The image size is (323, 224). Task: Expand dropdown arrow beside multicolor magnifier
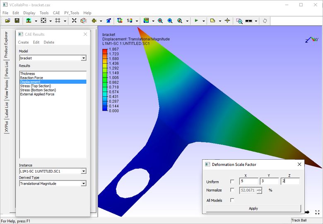187,21
